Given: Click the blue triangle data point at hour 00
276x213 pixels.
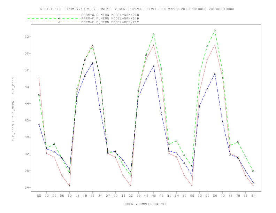Looking at the screenshot, I should point(39,124).
